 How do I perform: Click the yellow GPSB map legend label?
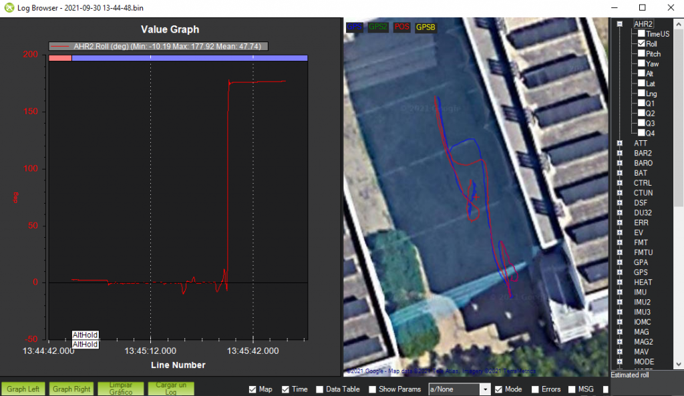(x=425, y=27)
